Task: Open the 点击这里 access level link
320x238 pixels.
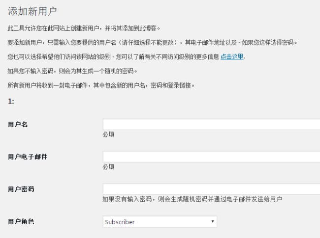Action: pyautogui.click(x=232, y=56)
